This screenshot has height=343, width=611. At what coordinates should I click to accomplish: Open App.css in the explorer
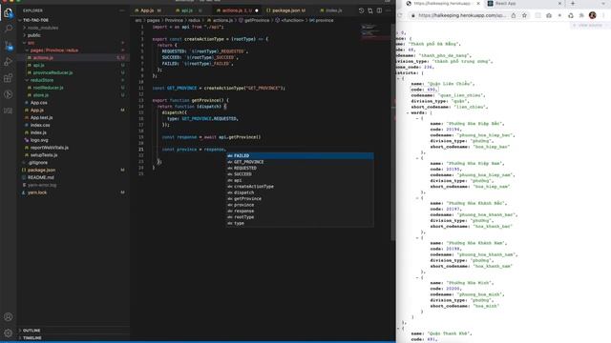(x=38, y=103)
